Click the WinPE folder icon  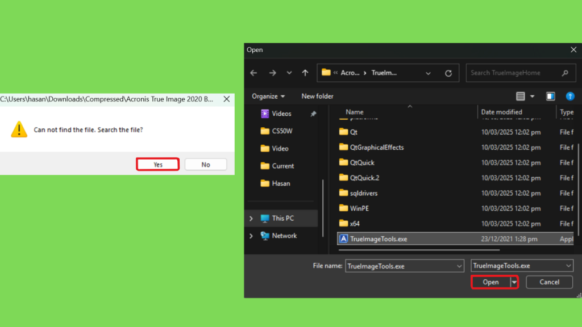point(344,208)
